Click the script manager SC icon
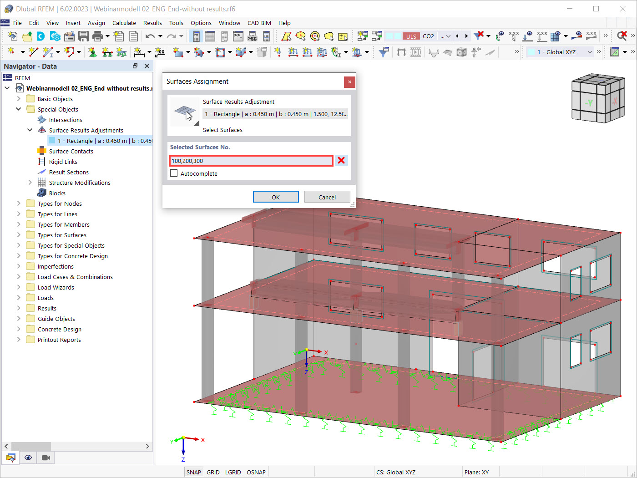The width and height of the screenshot is (637, 478). 252,36
